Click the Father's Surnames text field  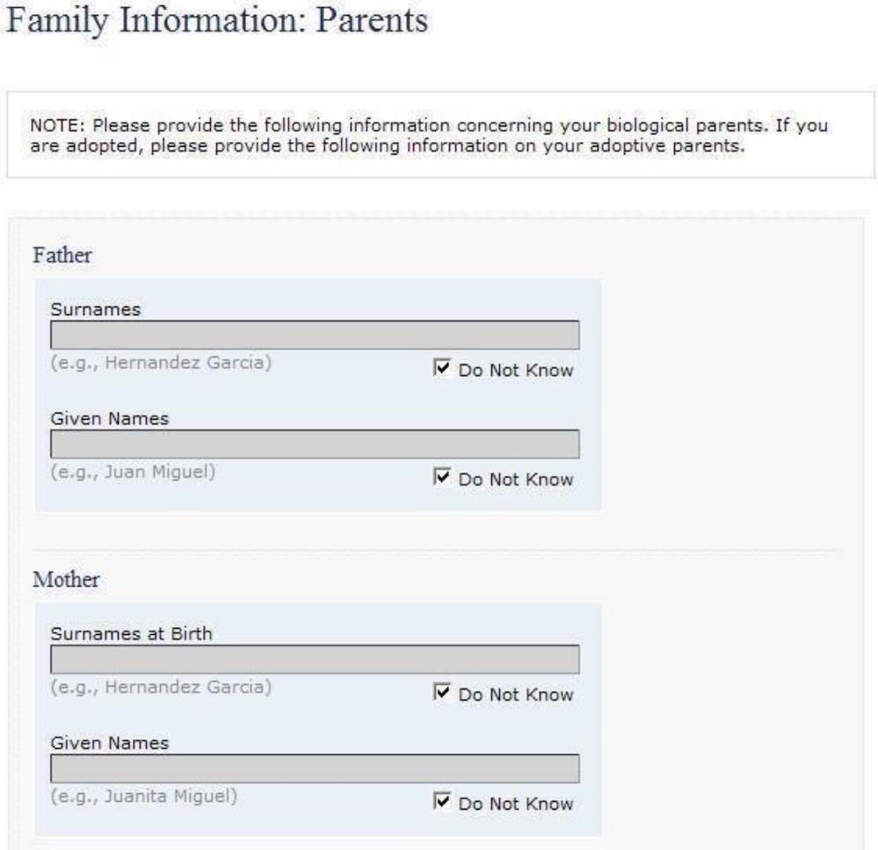click(315, 335)
